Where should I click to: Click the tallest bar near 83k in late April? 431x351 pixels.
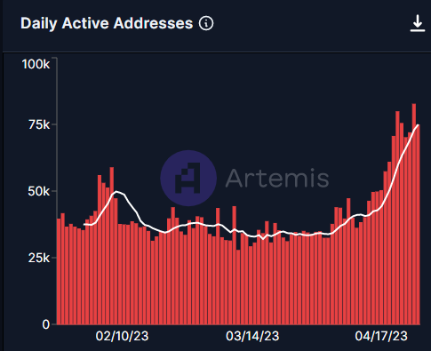coord(414,214)
